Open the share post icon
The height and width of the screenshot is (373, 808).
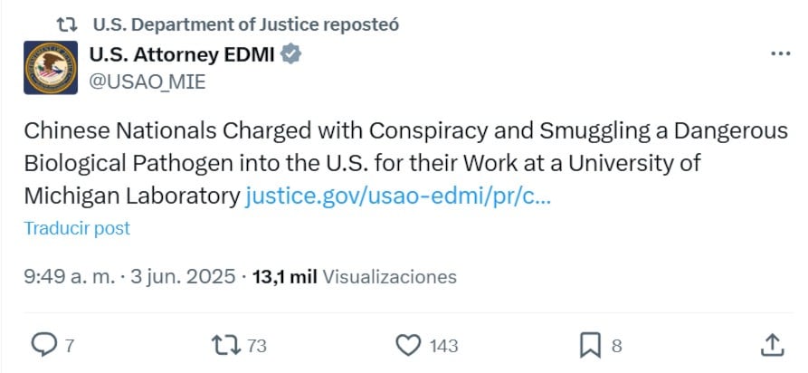click(x=771, y=344)
